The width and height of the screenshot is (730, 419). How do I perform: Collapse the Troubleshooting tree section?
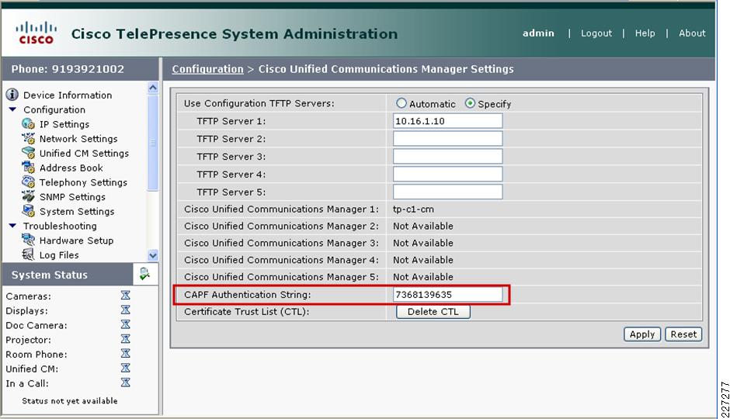(x=13, y=226)
